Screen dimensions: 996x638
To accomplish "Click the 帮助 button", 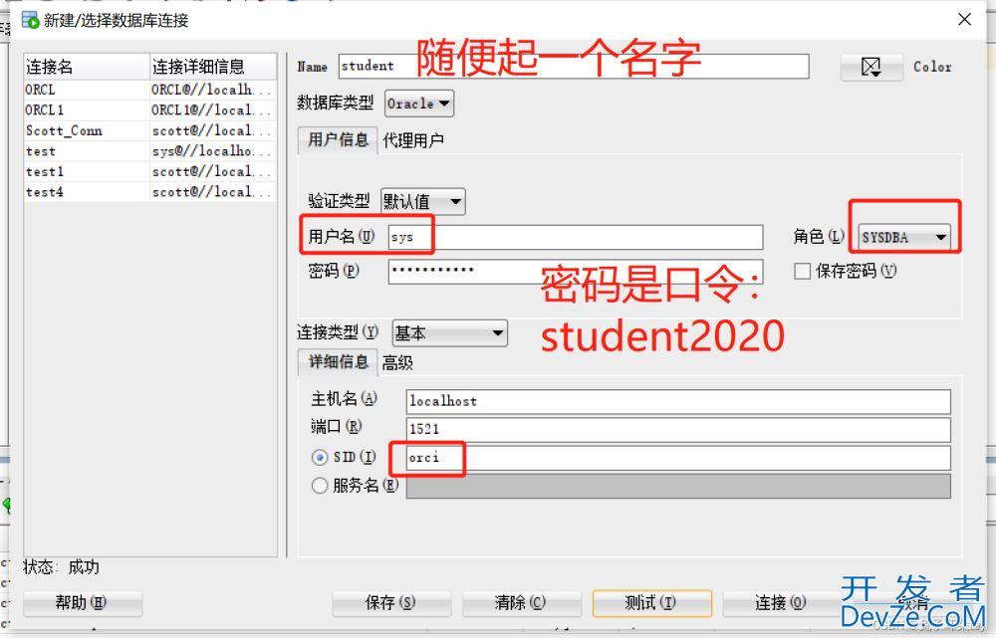I will point(82,603).
